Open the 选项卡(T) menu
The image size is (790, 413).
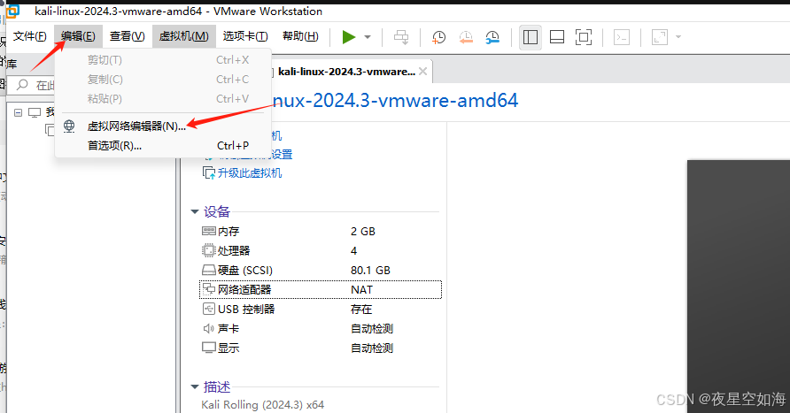245,36
